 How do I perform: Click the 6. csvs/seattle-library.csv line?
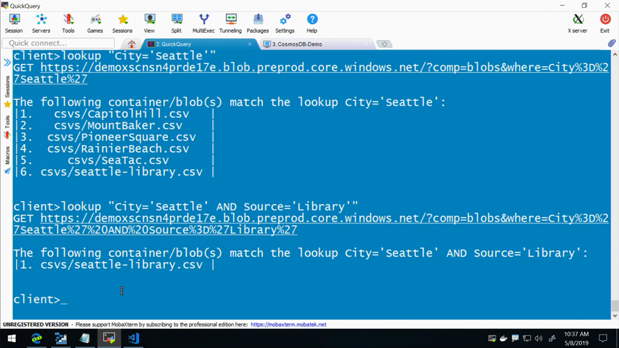pyautogui.click(x=114, y=172)
